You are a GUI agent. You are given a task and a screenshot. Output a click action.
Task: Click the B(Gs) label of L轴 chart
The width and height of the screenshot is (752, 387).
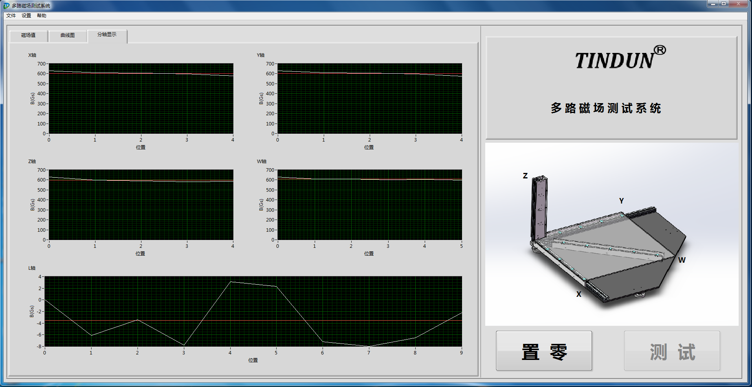[32, 311]
